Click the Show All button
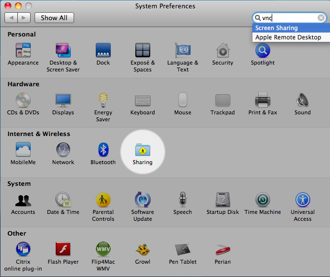 click(54, 18)
